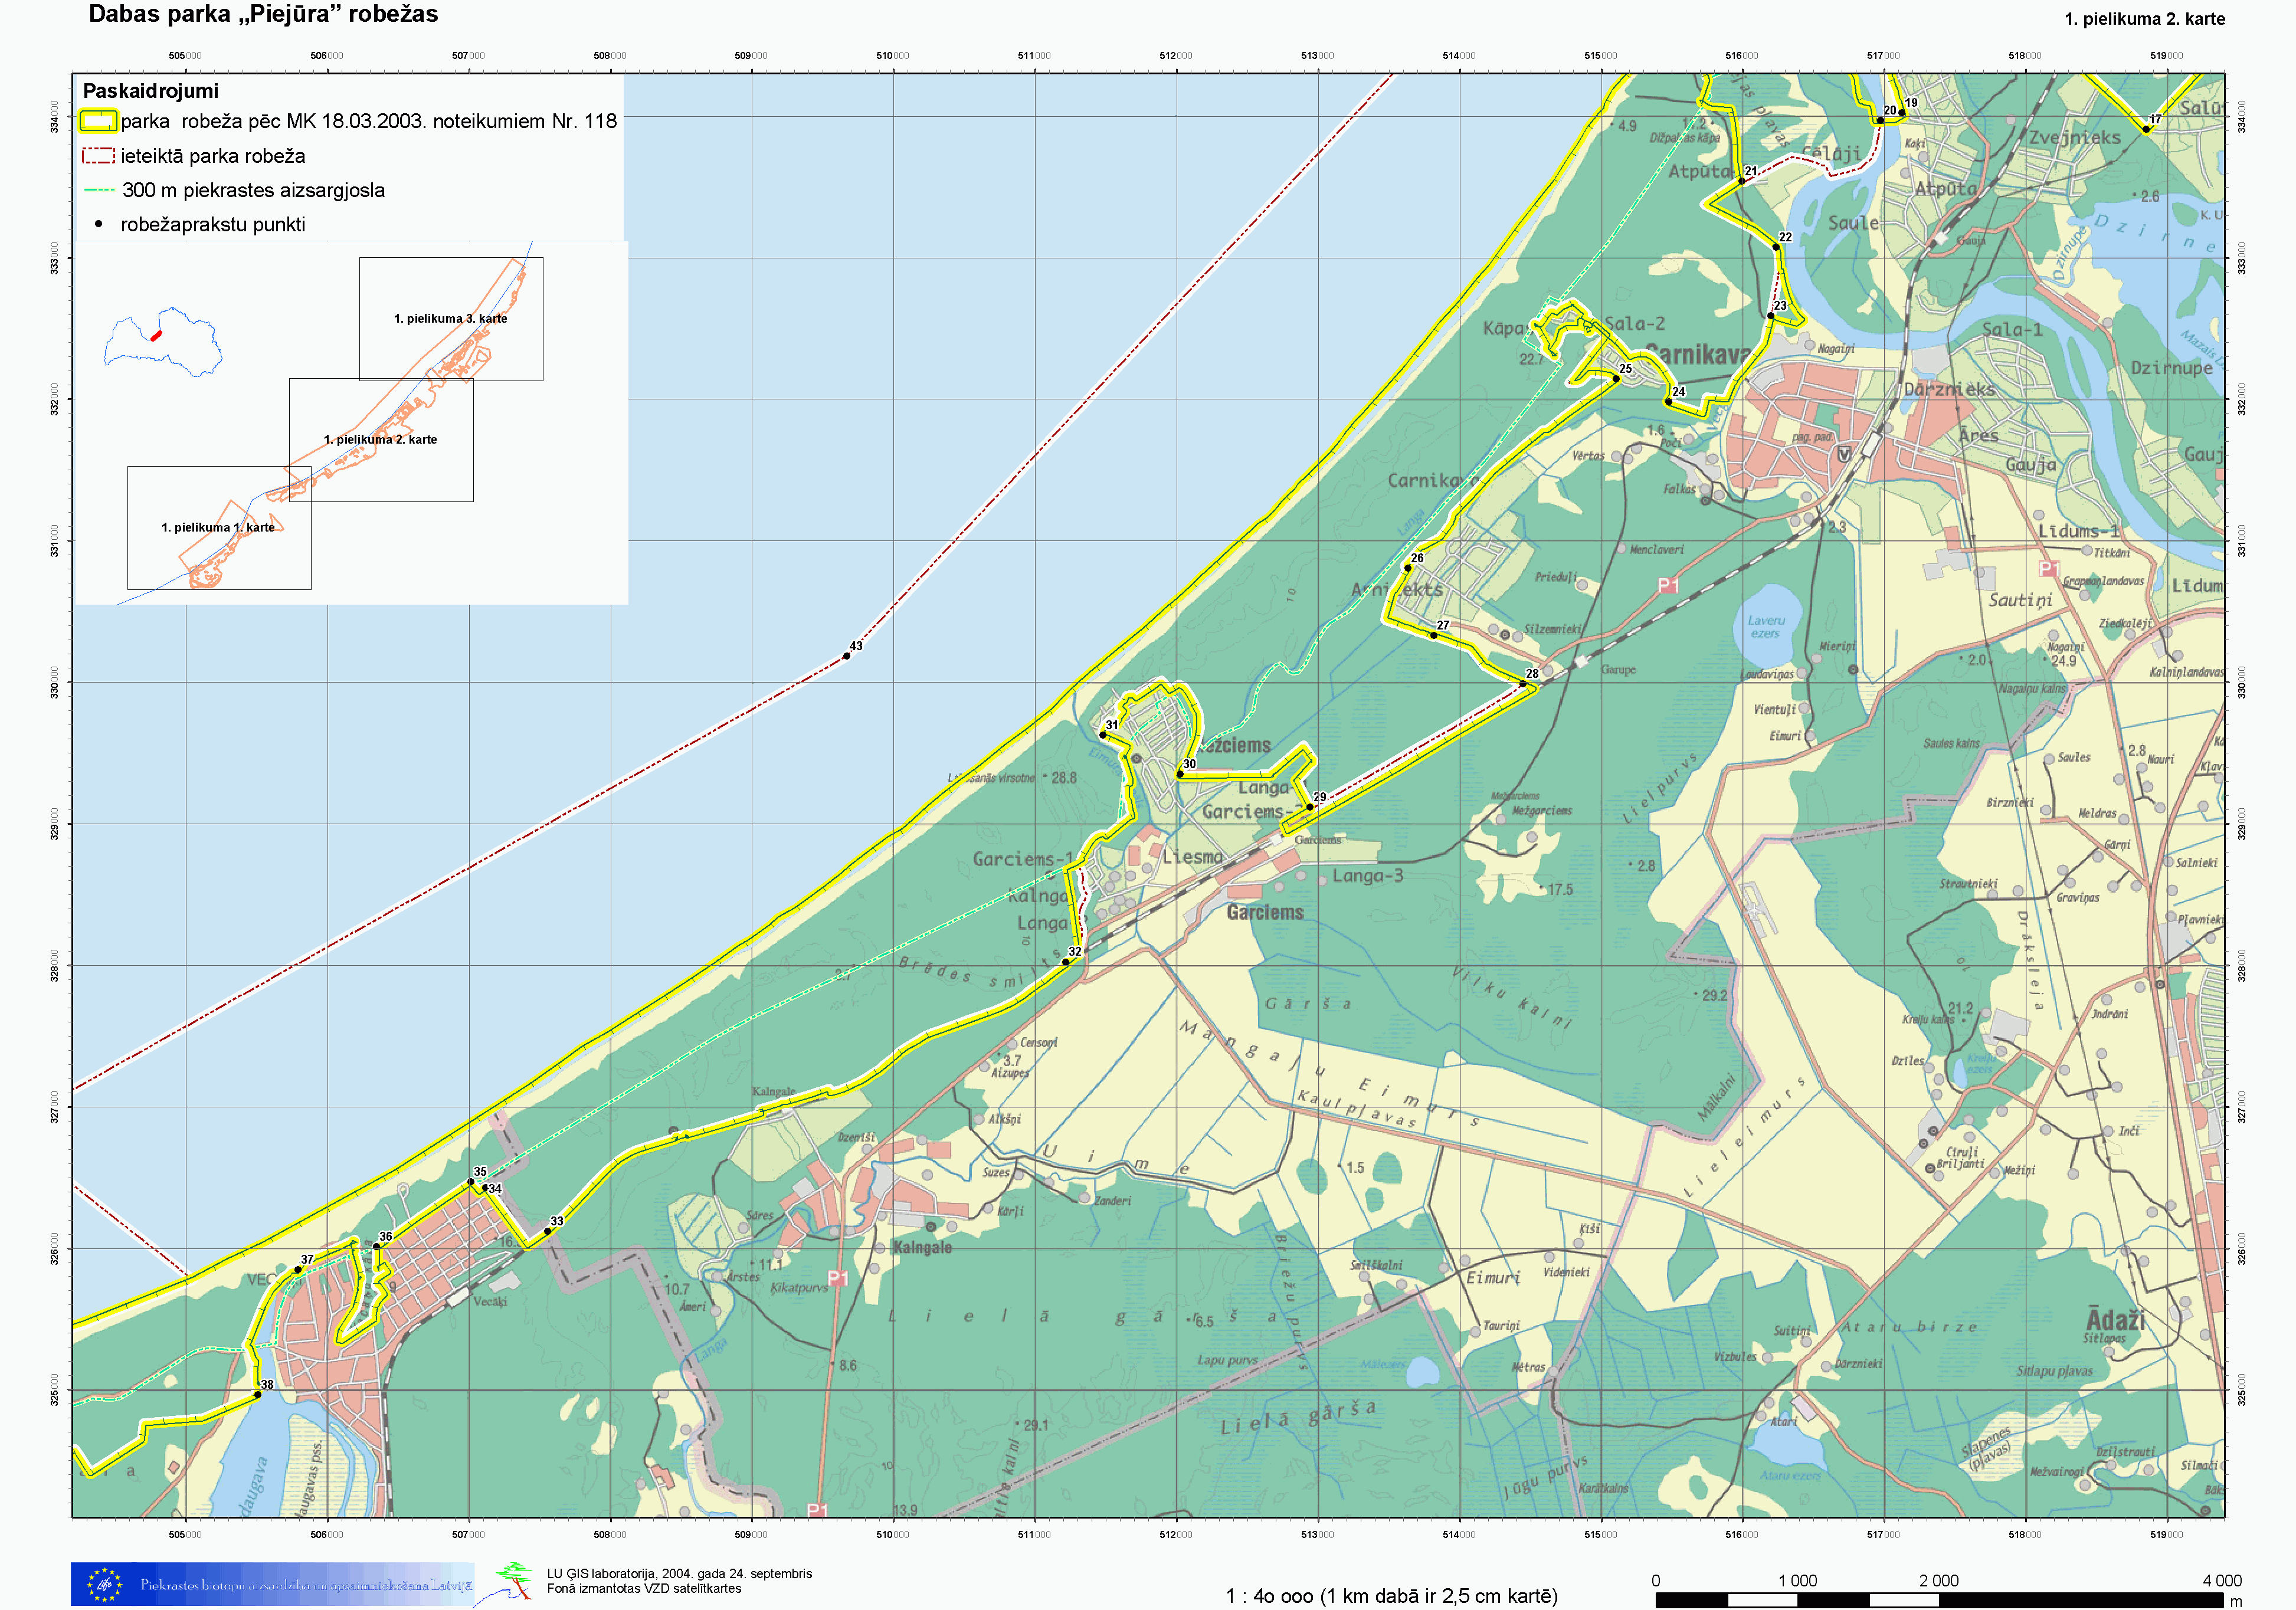This screenshot has height=1610, width=2296.
Task: Click the 'Dārznieks' place label
Action: [1949, 389]
